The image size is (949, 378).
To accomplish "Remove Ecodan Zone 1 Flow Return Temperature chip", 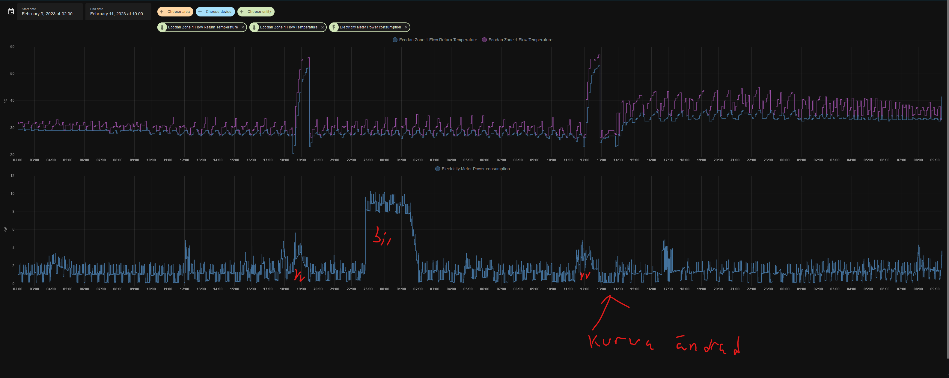I will pos(243,27).
